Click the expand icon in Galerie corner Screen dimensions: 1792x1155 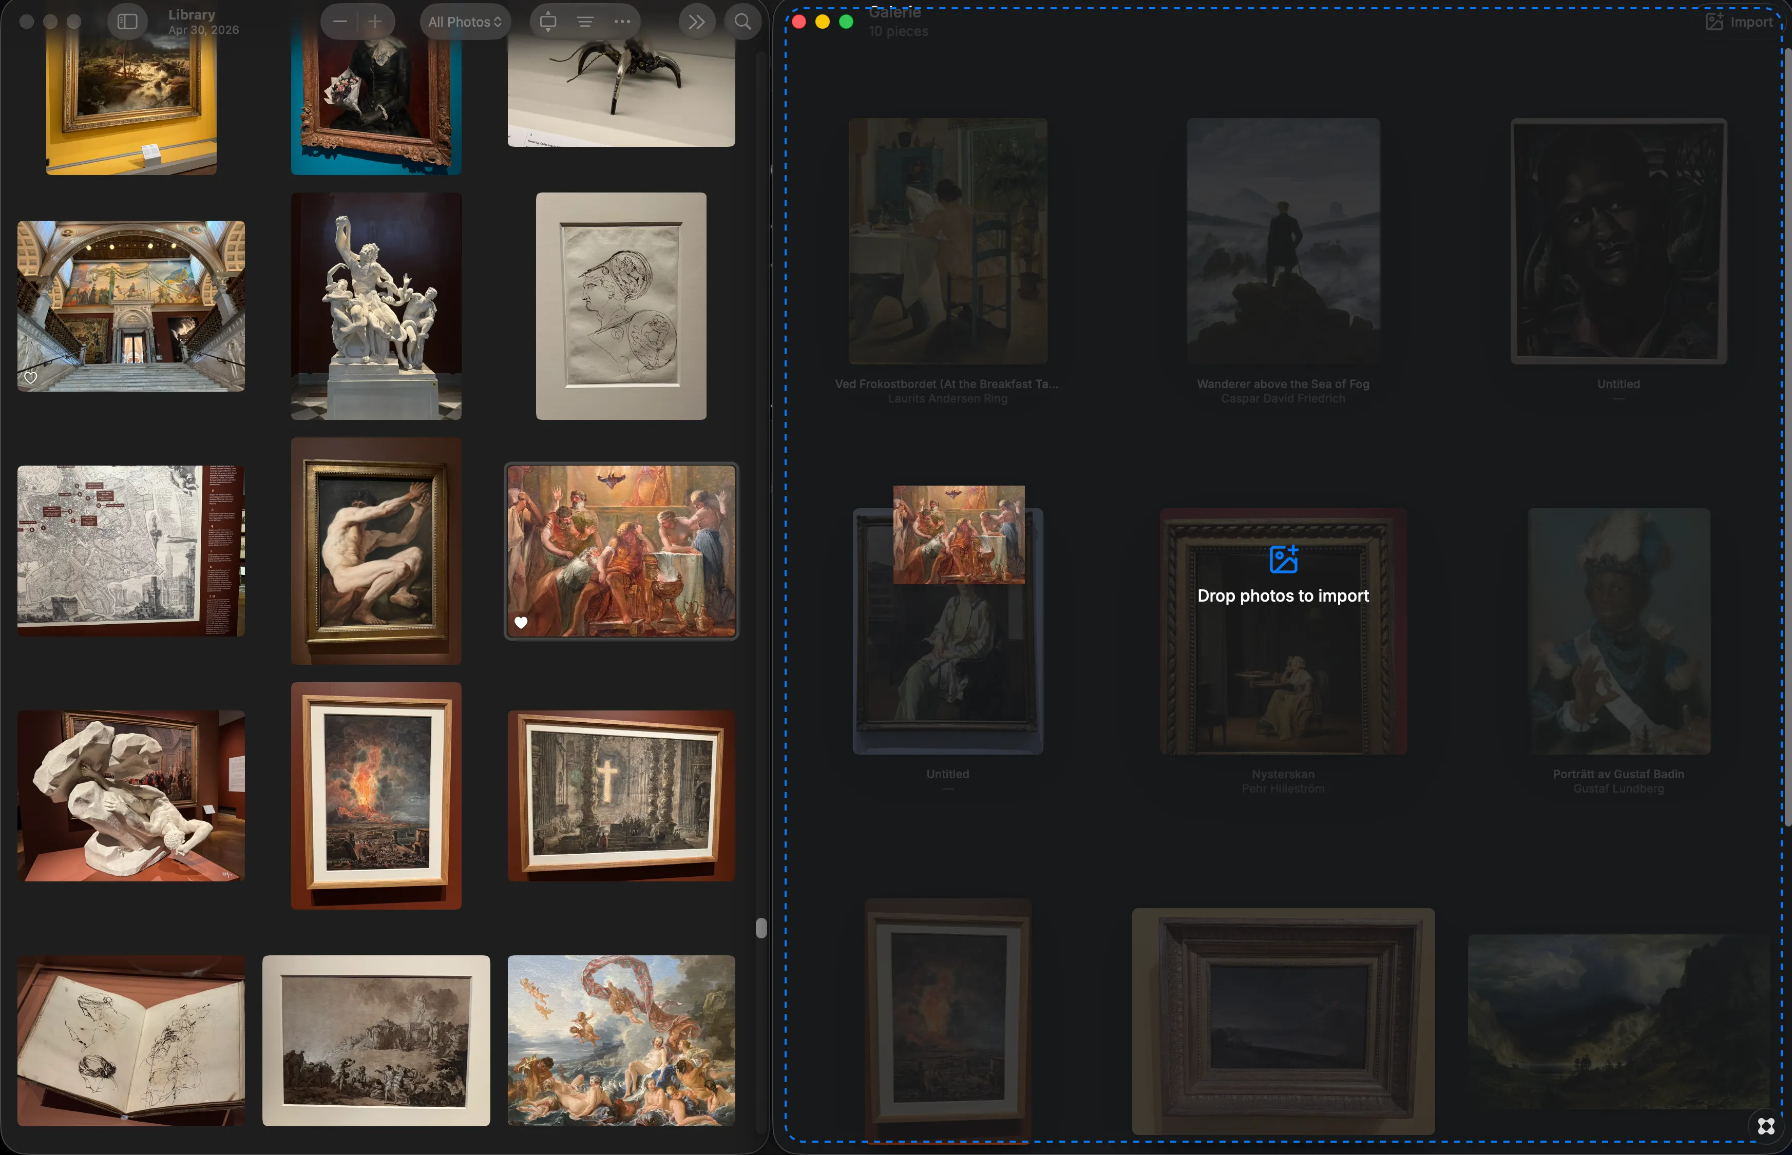pyautogui.click(x=1766, y=1126)
